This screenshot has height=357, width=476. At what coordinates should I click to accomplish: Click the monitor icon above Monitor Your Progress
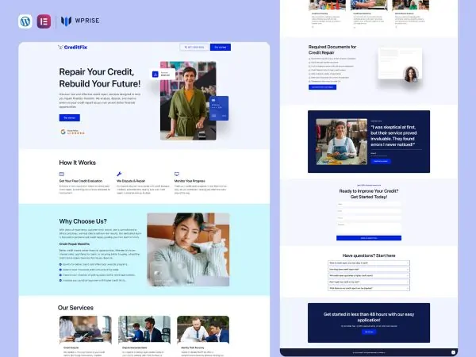(x=177, y=174)
